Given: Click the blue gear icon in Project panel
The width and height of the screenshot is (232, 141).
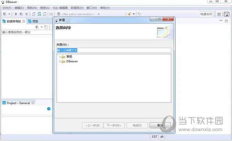Looking at the screenshot, I should (x=49, y=109).
